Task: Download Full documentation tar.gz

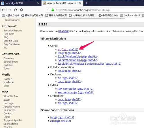Action: [x=61, y=71]
